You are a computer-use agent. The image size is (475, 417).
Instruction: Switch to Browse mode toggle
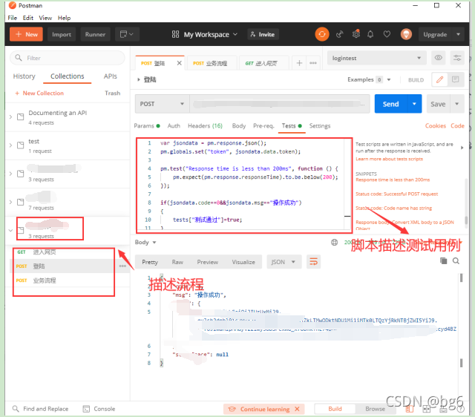[375, 409]
